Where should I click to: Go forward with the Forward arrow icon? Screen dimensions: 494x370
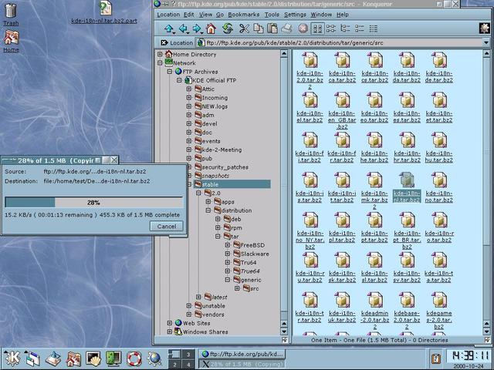pos(198,29)
